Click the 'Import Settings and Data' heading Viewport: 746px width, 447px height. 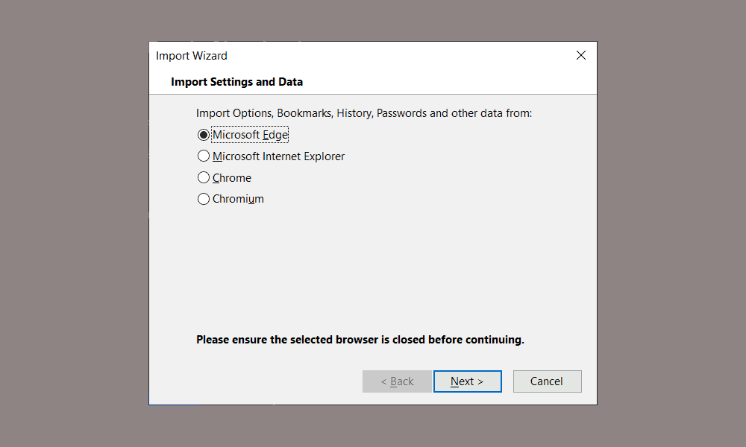237,82
